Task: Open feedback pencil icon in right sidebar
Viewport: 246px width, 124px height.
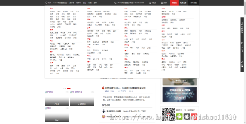Action: [x=242, y=62]
